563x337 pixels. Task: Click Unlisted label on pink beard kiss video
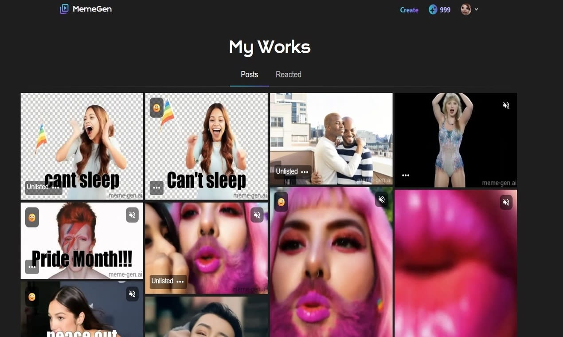coord(162,281)
